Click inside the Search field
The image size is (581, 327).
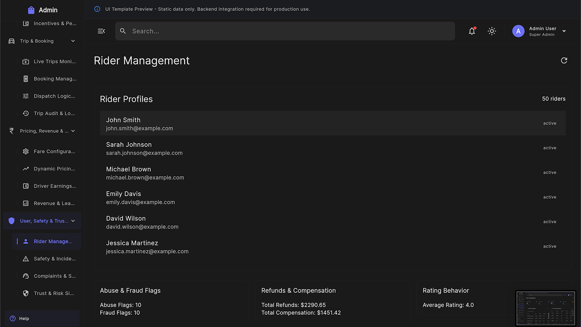[285, 31]
